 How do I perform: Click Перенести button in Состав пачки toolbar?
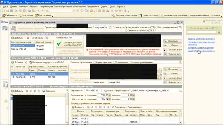[49, 91]
